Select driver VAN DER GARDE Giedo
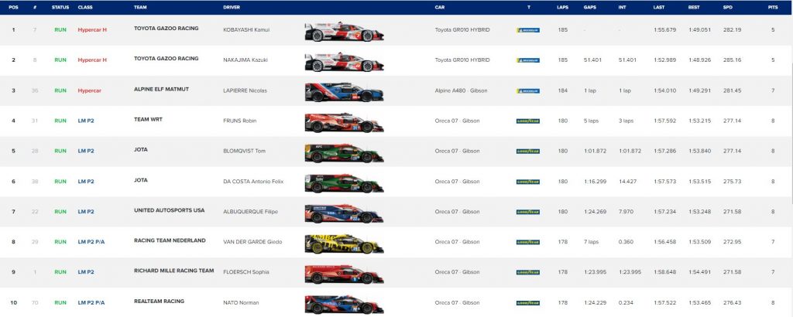The image size is (793, 317). coord(252,242)
